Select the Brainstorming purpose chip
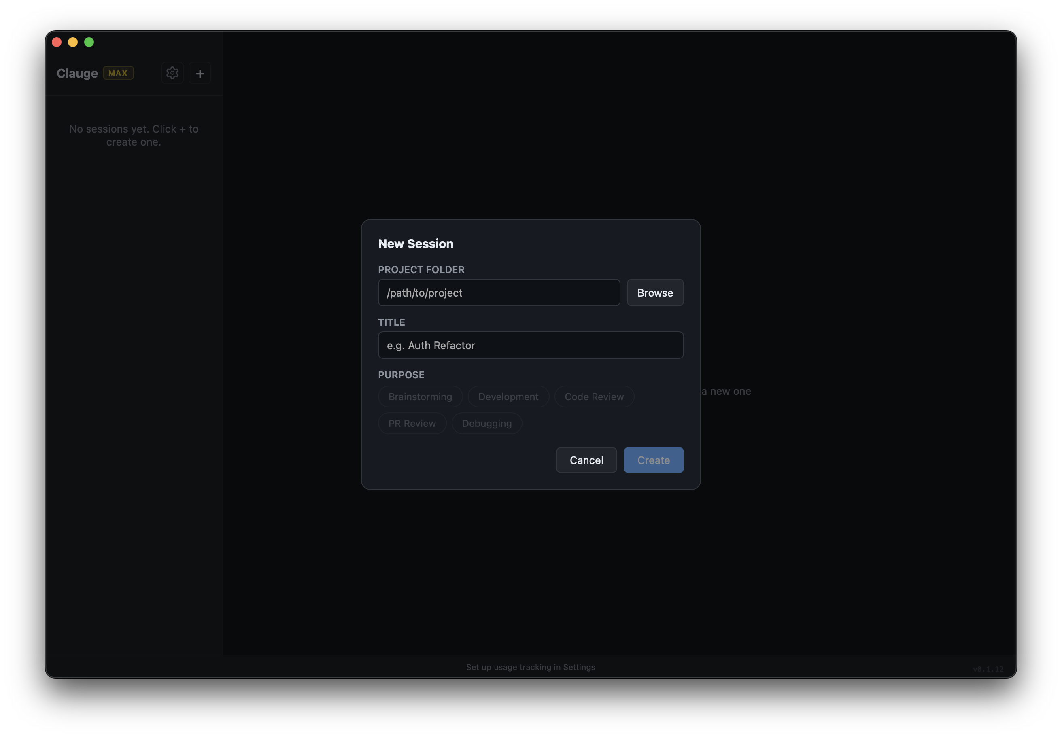The height and width of the screenshot is (738, 1062). click(x=420, y=396)
